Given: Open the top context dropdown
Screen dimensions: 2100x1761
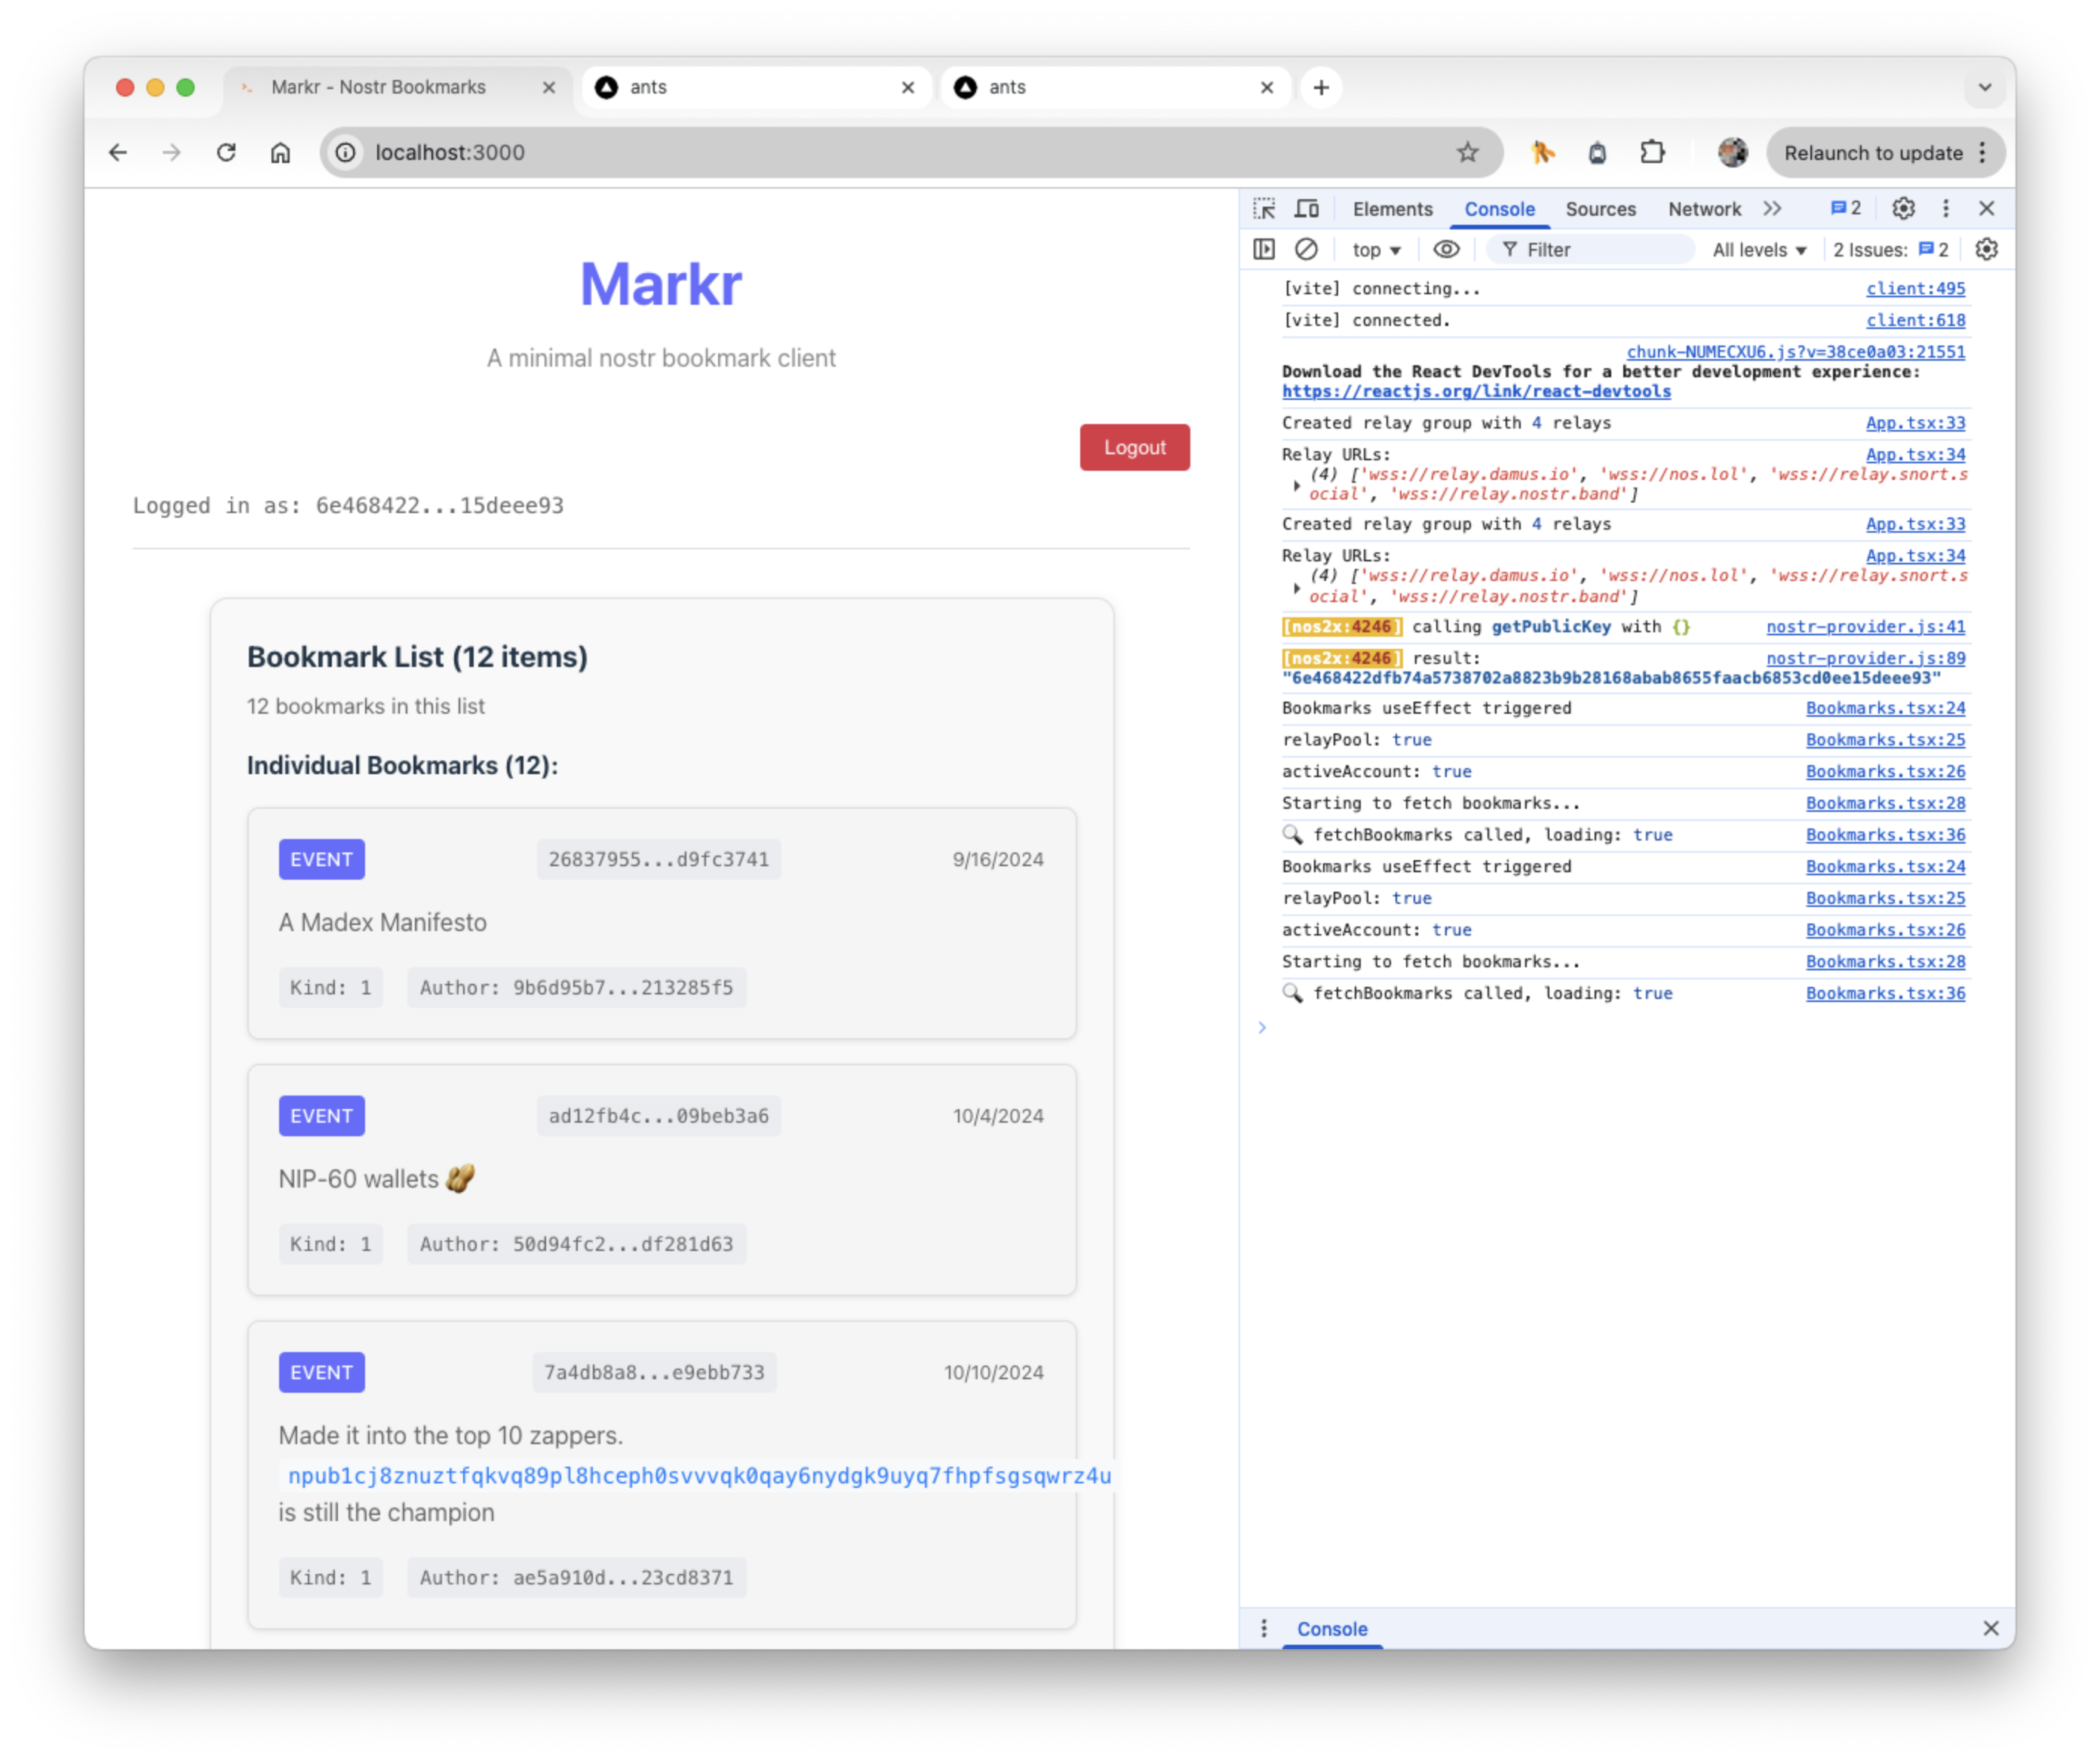Looking at the screenshot, I should point(1376,250).
